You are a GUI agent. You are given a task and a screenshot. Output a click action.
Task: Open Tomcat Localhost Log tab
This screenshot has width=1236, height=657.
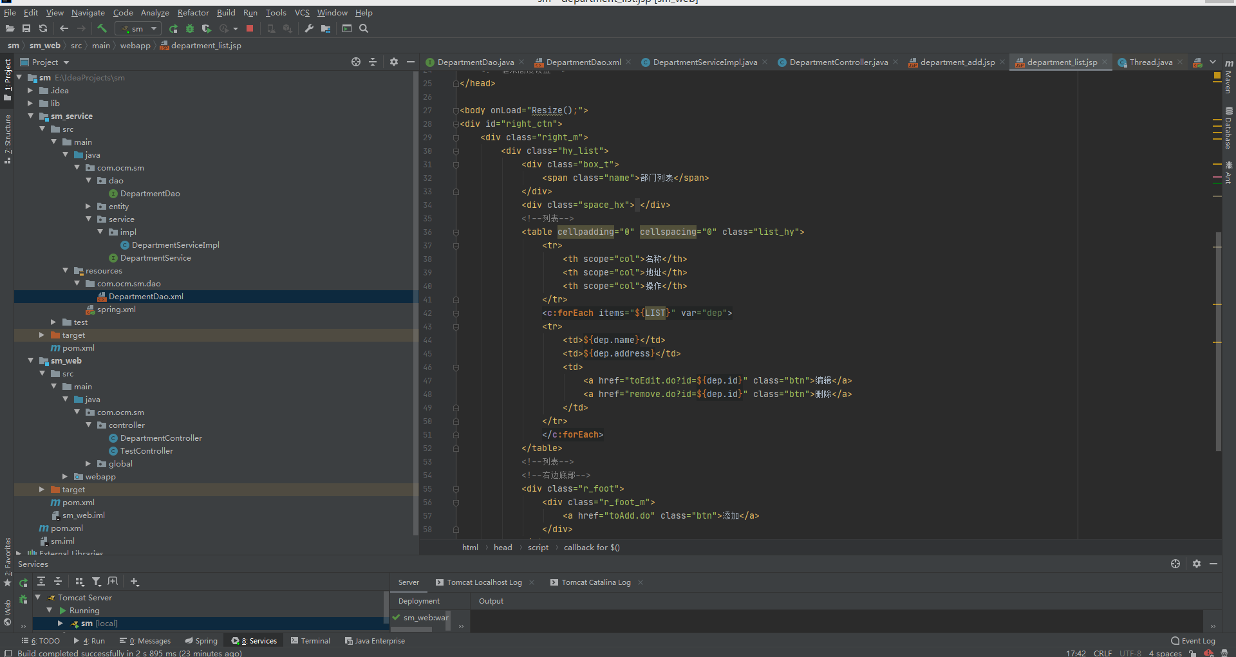click(484, 582)
